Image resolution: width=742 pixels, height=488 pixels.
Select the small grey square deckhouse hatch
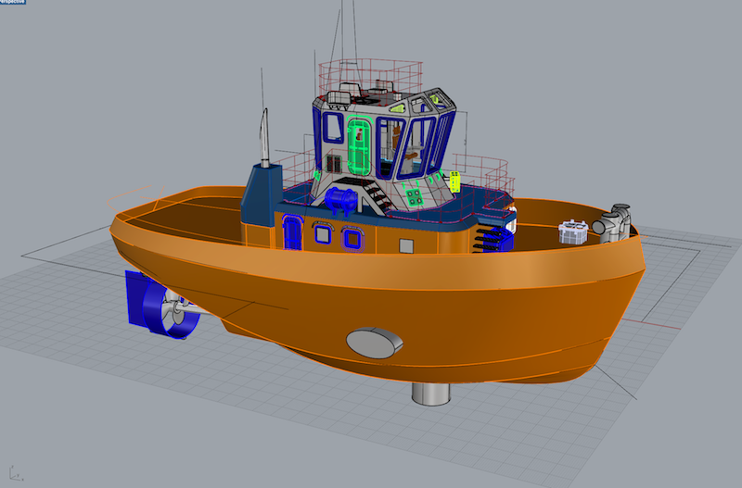pos(405,245)
